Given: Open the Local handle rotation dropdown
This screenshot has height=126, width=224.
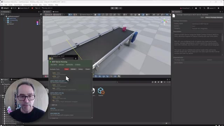Looking at the screenshot, I should (57, 15).
